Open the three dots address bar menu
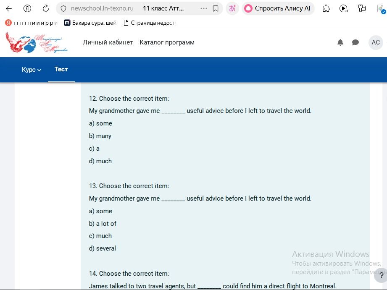 tap(204, 9)
